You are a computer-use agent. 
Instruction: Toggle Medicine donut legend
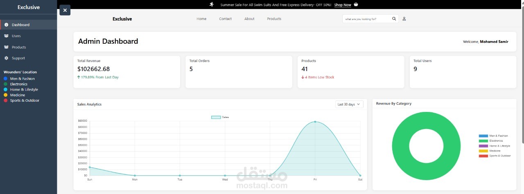click(490, 151)
